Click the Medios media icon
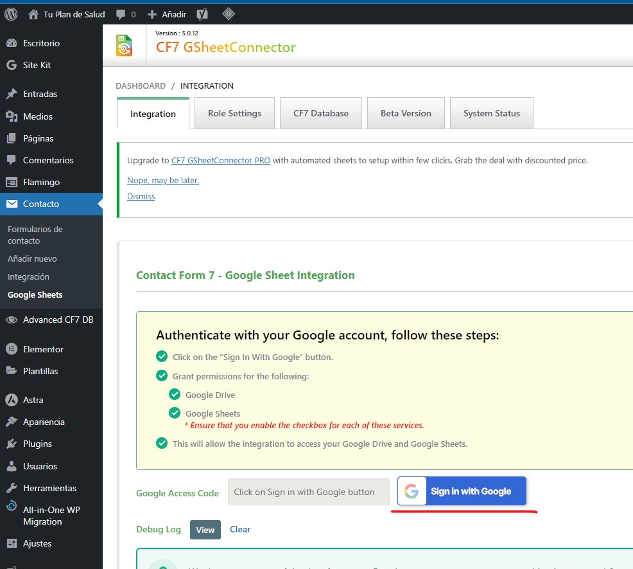 [12, 116]
